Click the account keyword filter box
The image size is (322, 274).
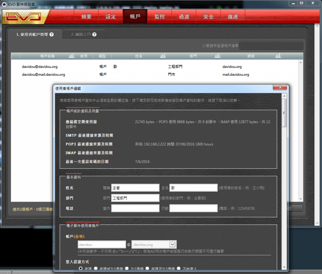tap(271, 46)
